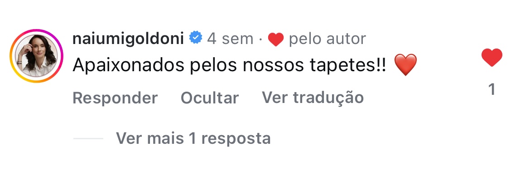This screenshot has width=530, height=176.
Task: Click Responder to reply to the comment
Action: click(115, 98)
